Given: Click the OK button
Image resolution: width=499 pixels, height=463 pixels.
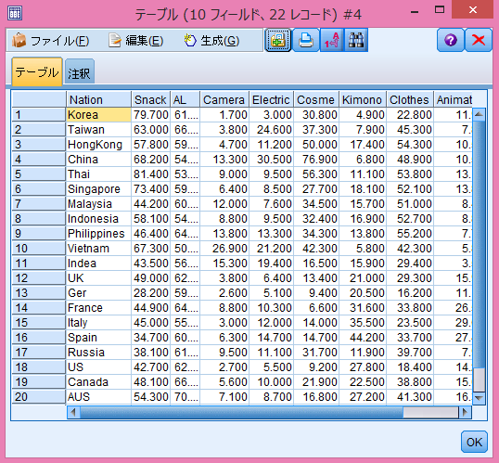Looking at the screenshot, I should [474, 442].
